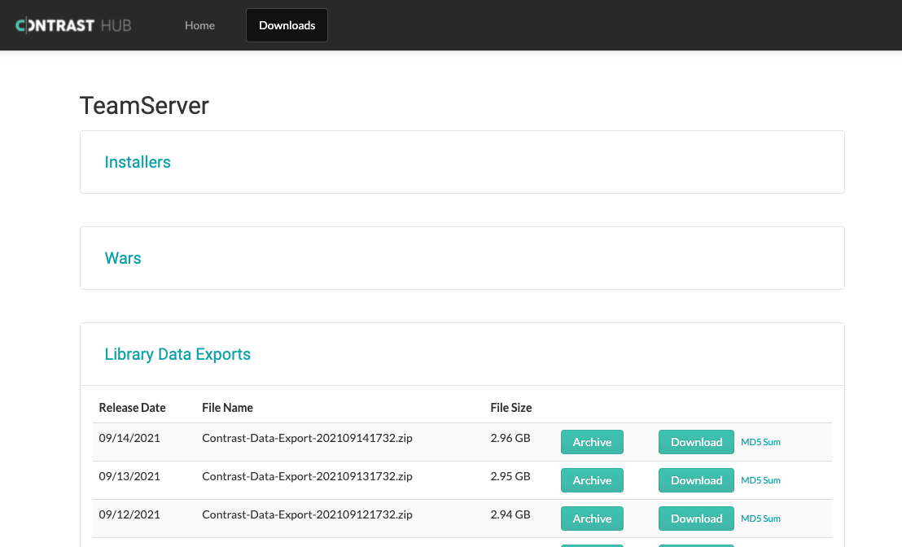View MD5 Sum for the 09/12/2021 export

tap(760, 519)
